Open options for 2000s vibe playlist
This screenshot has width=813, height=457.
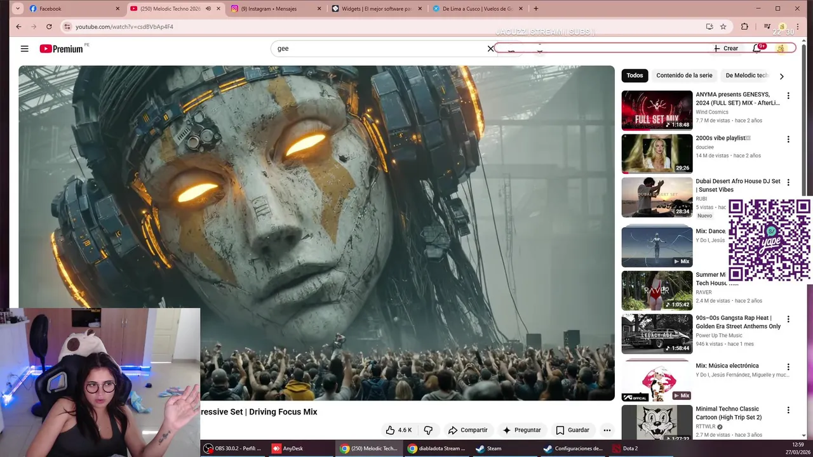(788, 139)
